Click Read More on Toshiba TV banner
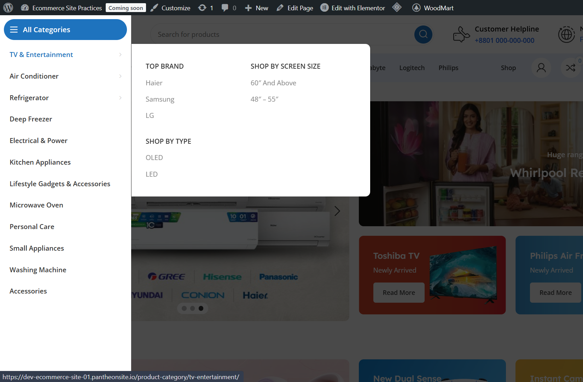Image resolution: width=583 pixels, height=382 pixels. (x=399, y=292)
